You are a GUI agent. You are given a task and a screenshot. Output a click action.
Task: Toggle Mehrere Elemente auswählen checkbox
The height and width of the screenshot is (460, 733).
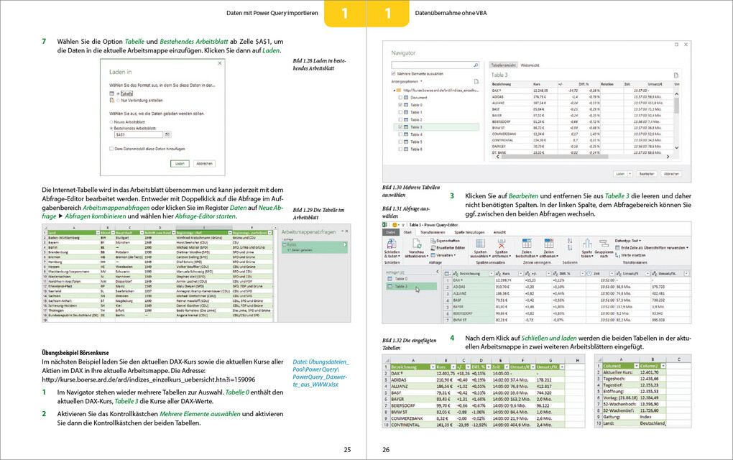click(x=393, y=74)
